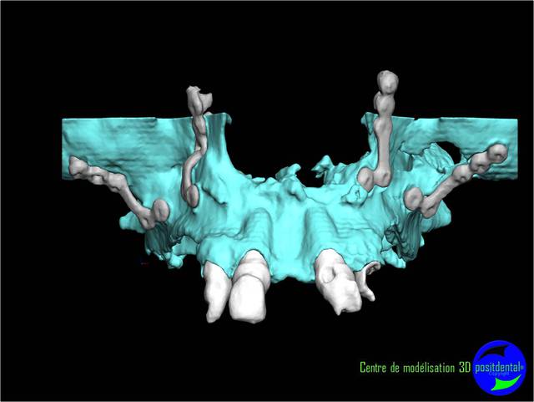Click the rounded base of the left vertical implant
The width and height of the screenshot is (534, 402).
point(191,196)
